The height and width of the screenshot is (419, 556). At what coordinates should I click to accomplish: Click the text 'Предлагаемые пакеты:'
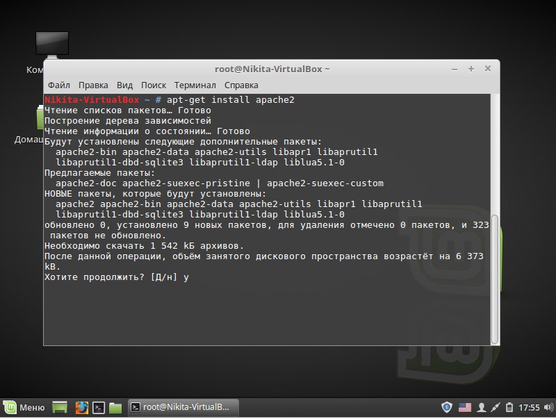(99, 173)
